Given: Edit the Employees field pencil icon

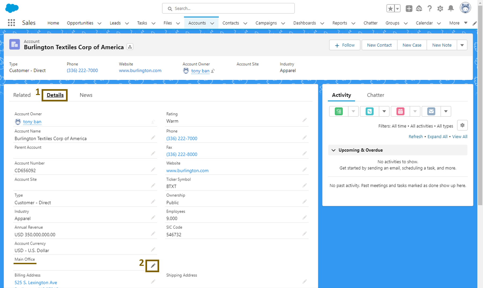Looking at the screenshot, I should [305, 218].
